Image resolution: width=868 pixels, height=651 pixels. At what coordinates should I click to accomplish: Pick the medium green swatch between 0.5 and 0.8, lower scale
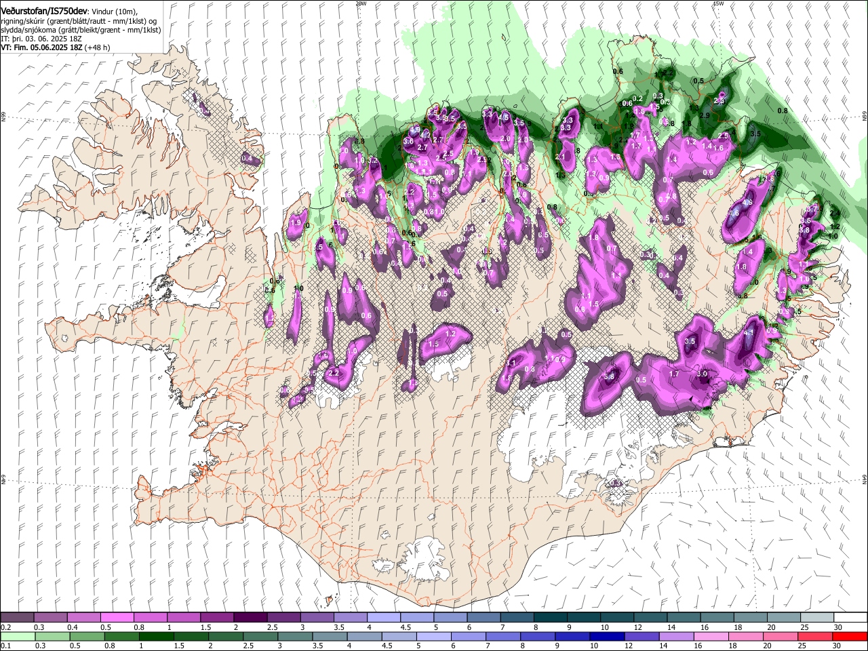click(x=87, y=636)
